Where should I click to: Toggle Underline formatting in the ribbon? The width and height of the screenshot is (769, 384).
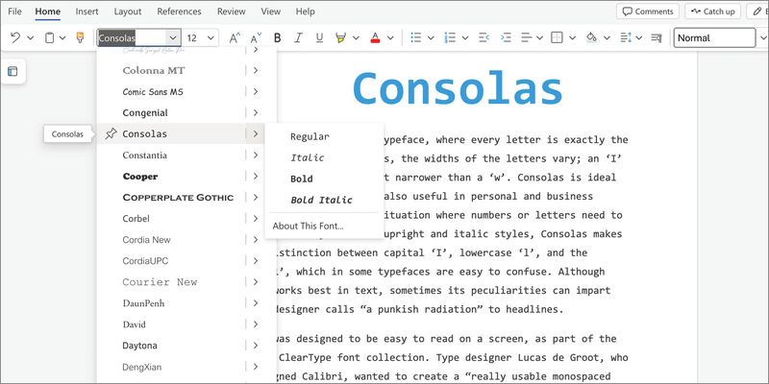(x=318, y=38)
